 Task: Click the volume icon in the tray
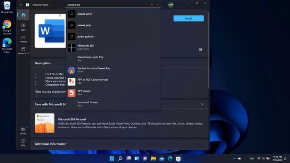[x=263, y=158]
